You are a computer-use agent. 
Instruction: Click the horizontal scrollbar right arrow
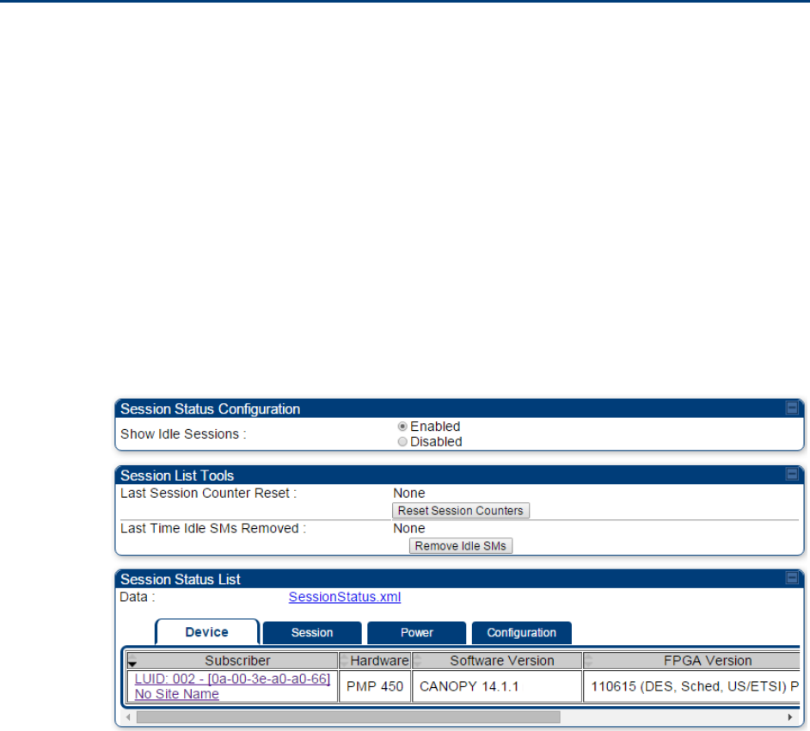790,717
